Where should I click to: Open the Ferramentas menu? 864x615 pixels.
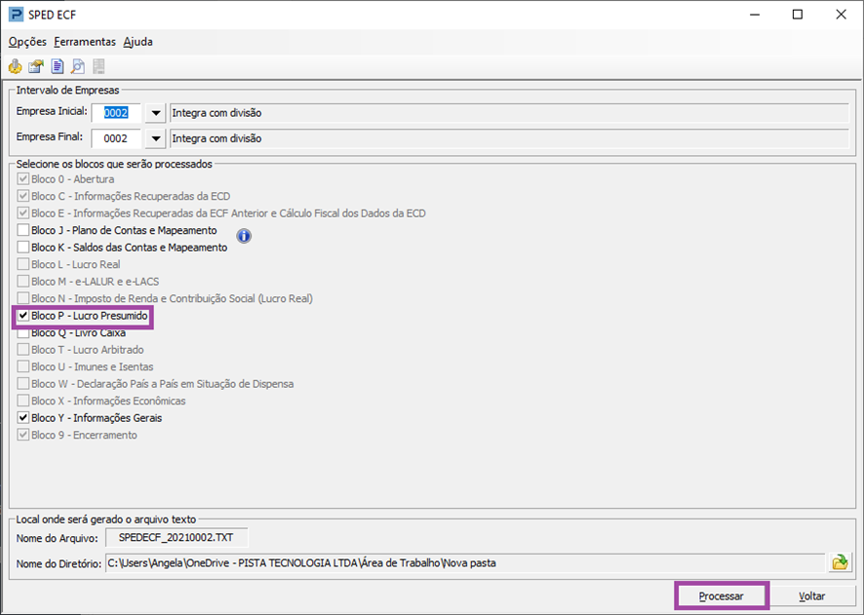click(85, 42)
